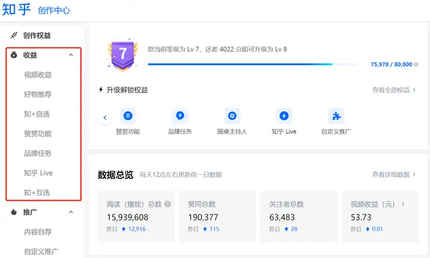Click the 15,939,608 read count

pyautogui.click(x=128, y=217)
